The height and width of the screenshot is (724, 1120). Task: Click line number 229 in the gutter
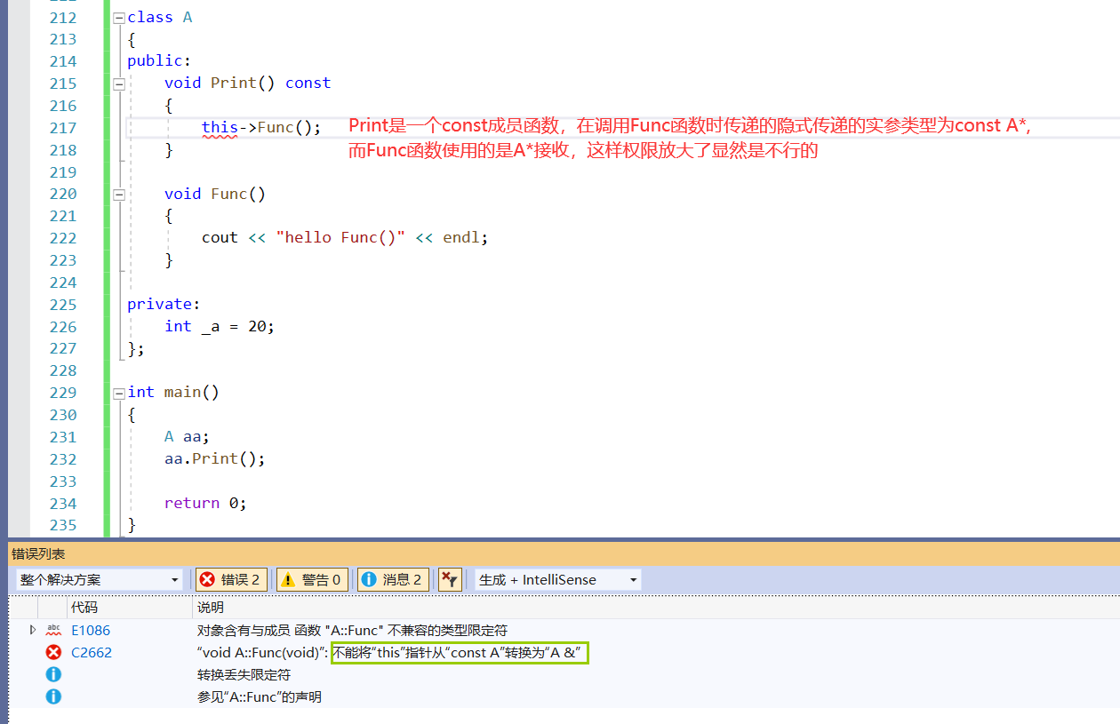[x=63, y=393]
